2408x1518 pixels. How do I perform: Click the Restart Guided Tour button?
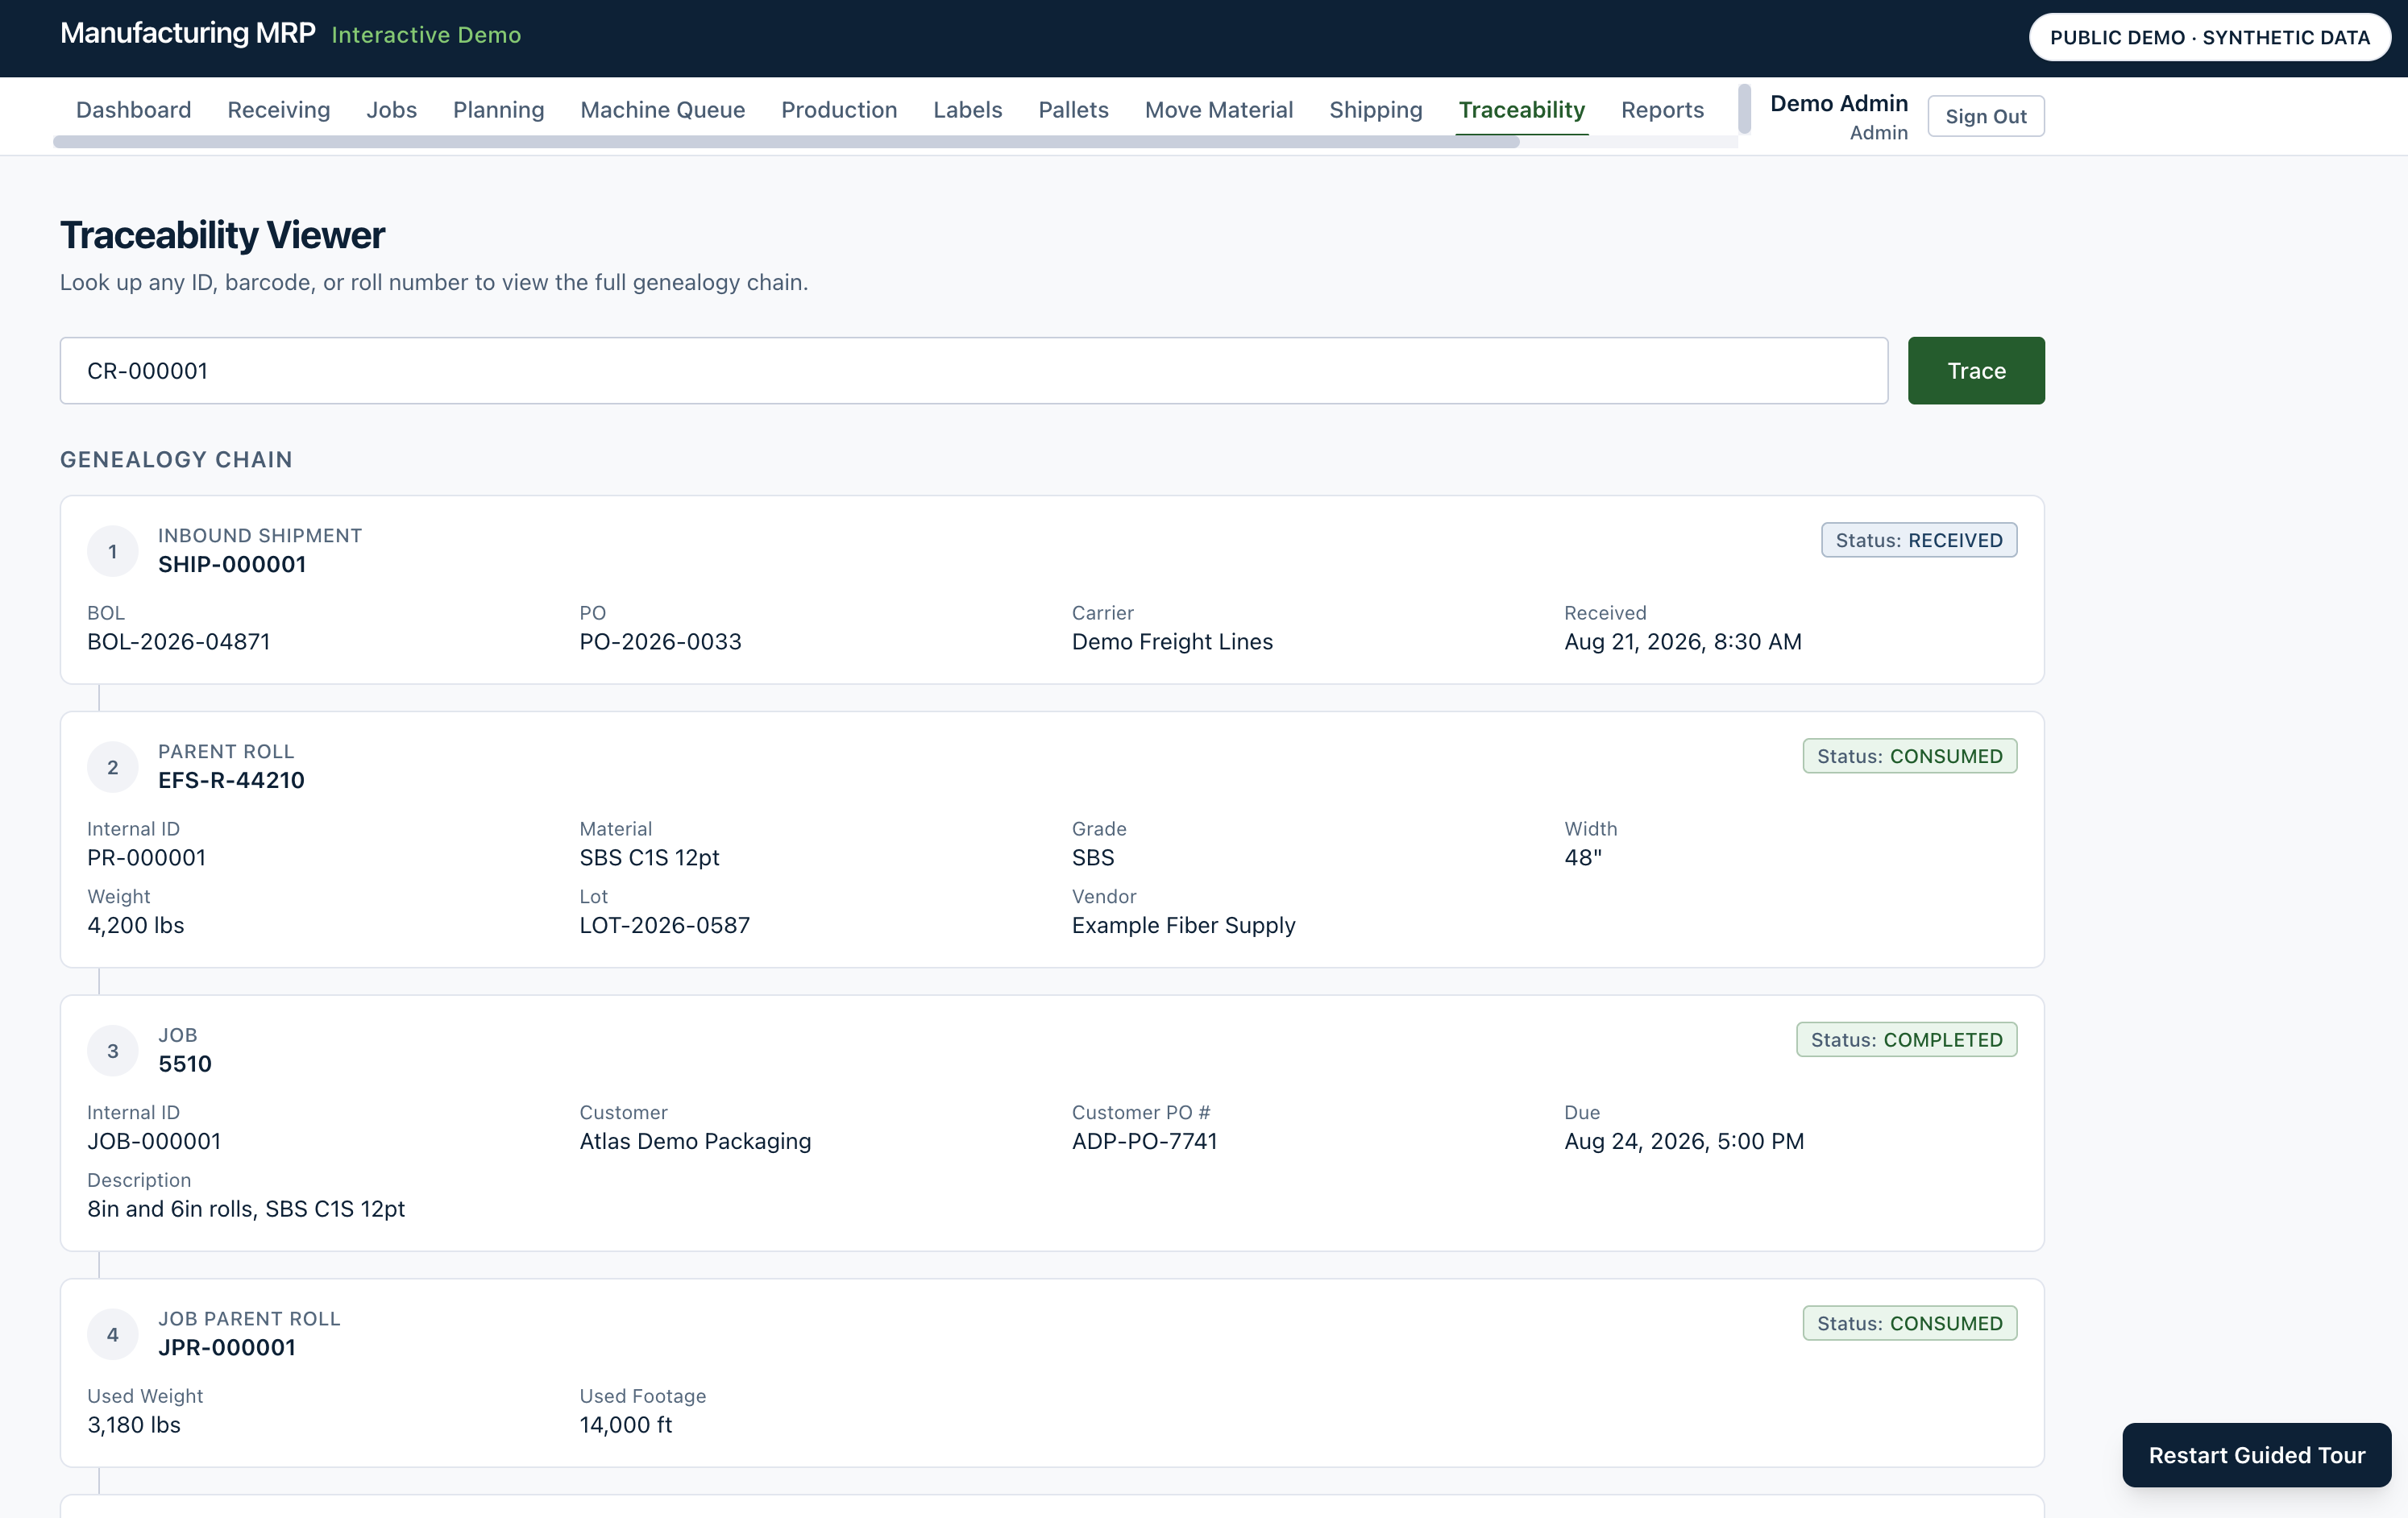click(x=2256, y=1455)
